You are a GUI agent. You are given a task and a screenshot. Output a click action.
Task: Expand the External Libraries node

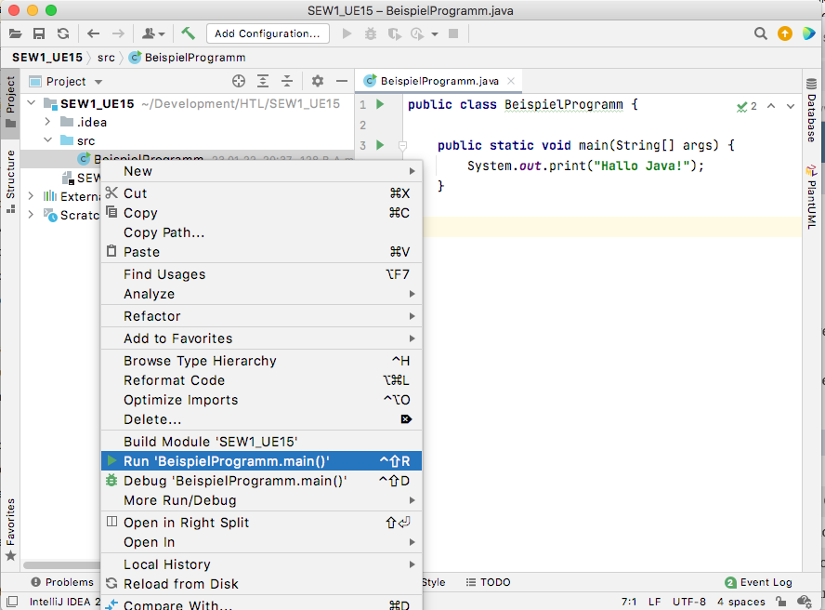click(31, 196)
